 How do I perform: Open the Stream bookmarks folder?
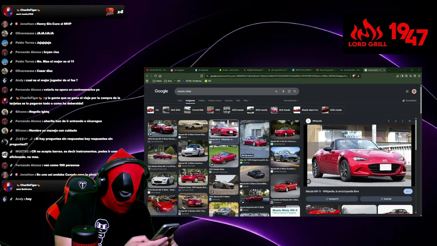pyautogui.click(x=157, y=81)
